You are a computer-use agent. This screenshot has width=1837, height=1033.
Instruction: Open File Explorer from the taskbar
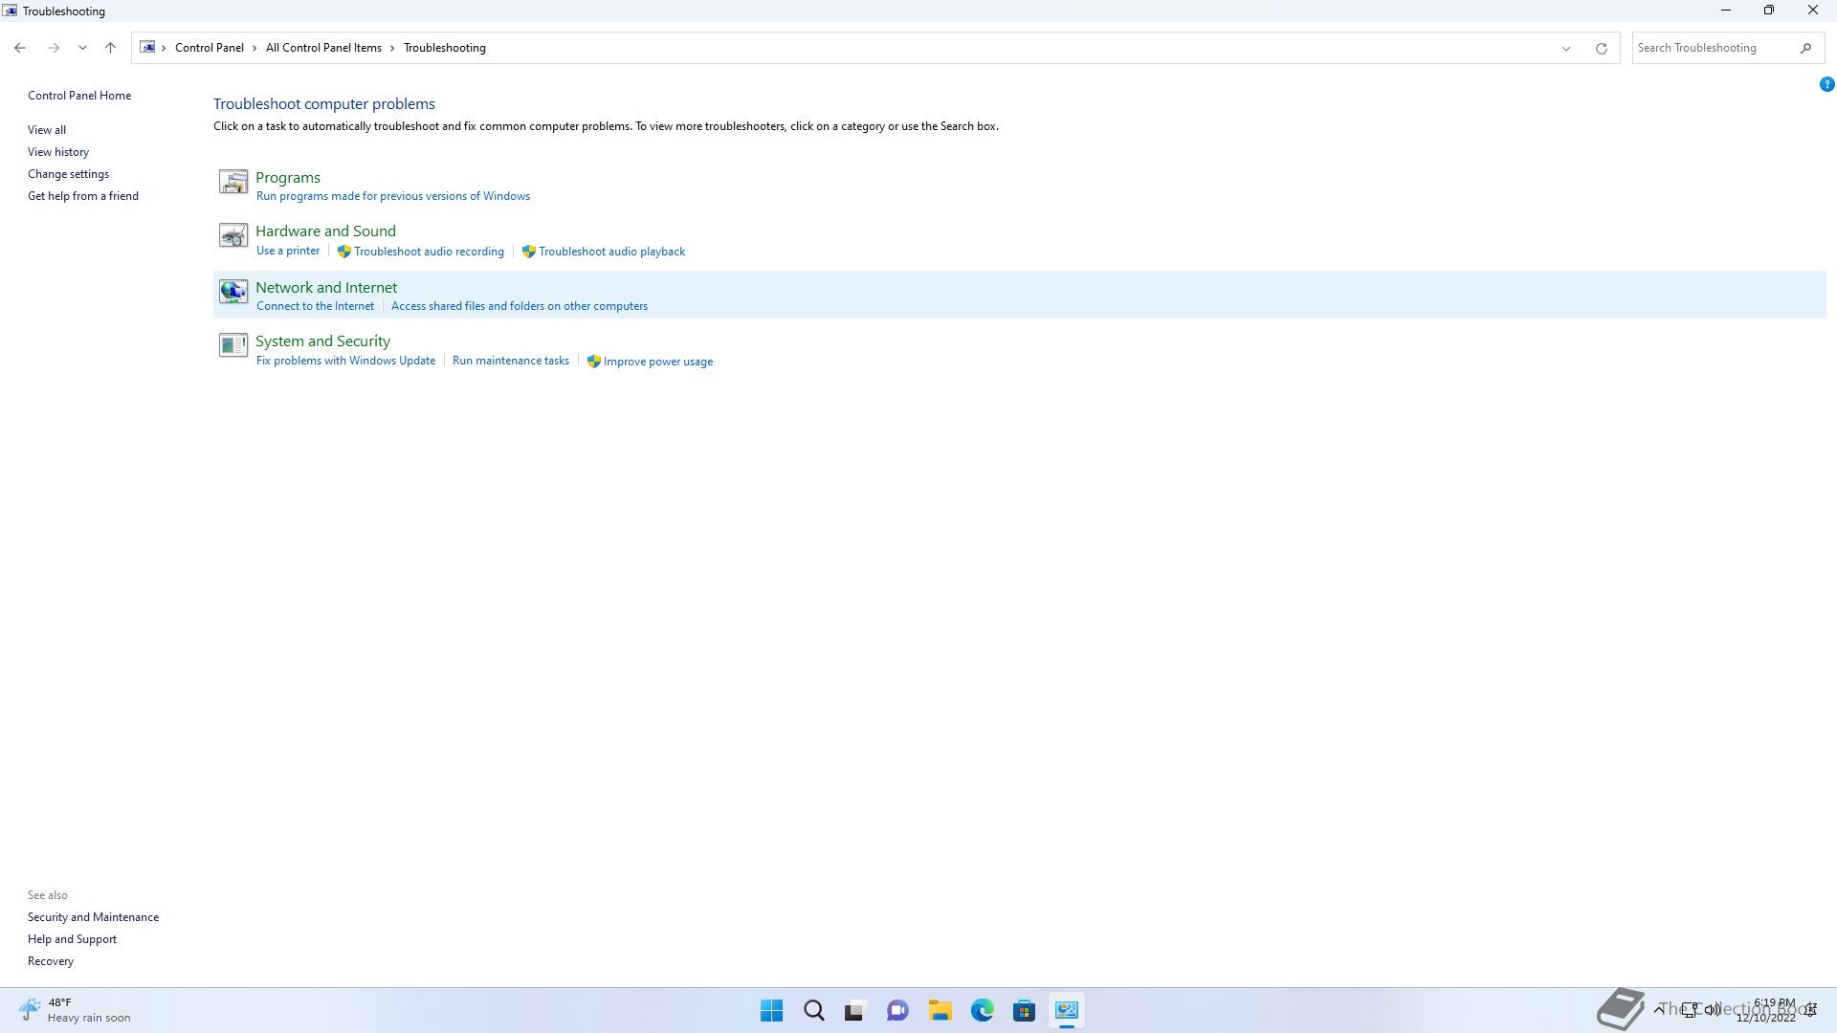[940, 1011]
